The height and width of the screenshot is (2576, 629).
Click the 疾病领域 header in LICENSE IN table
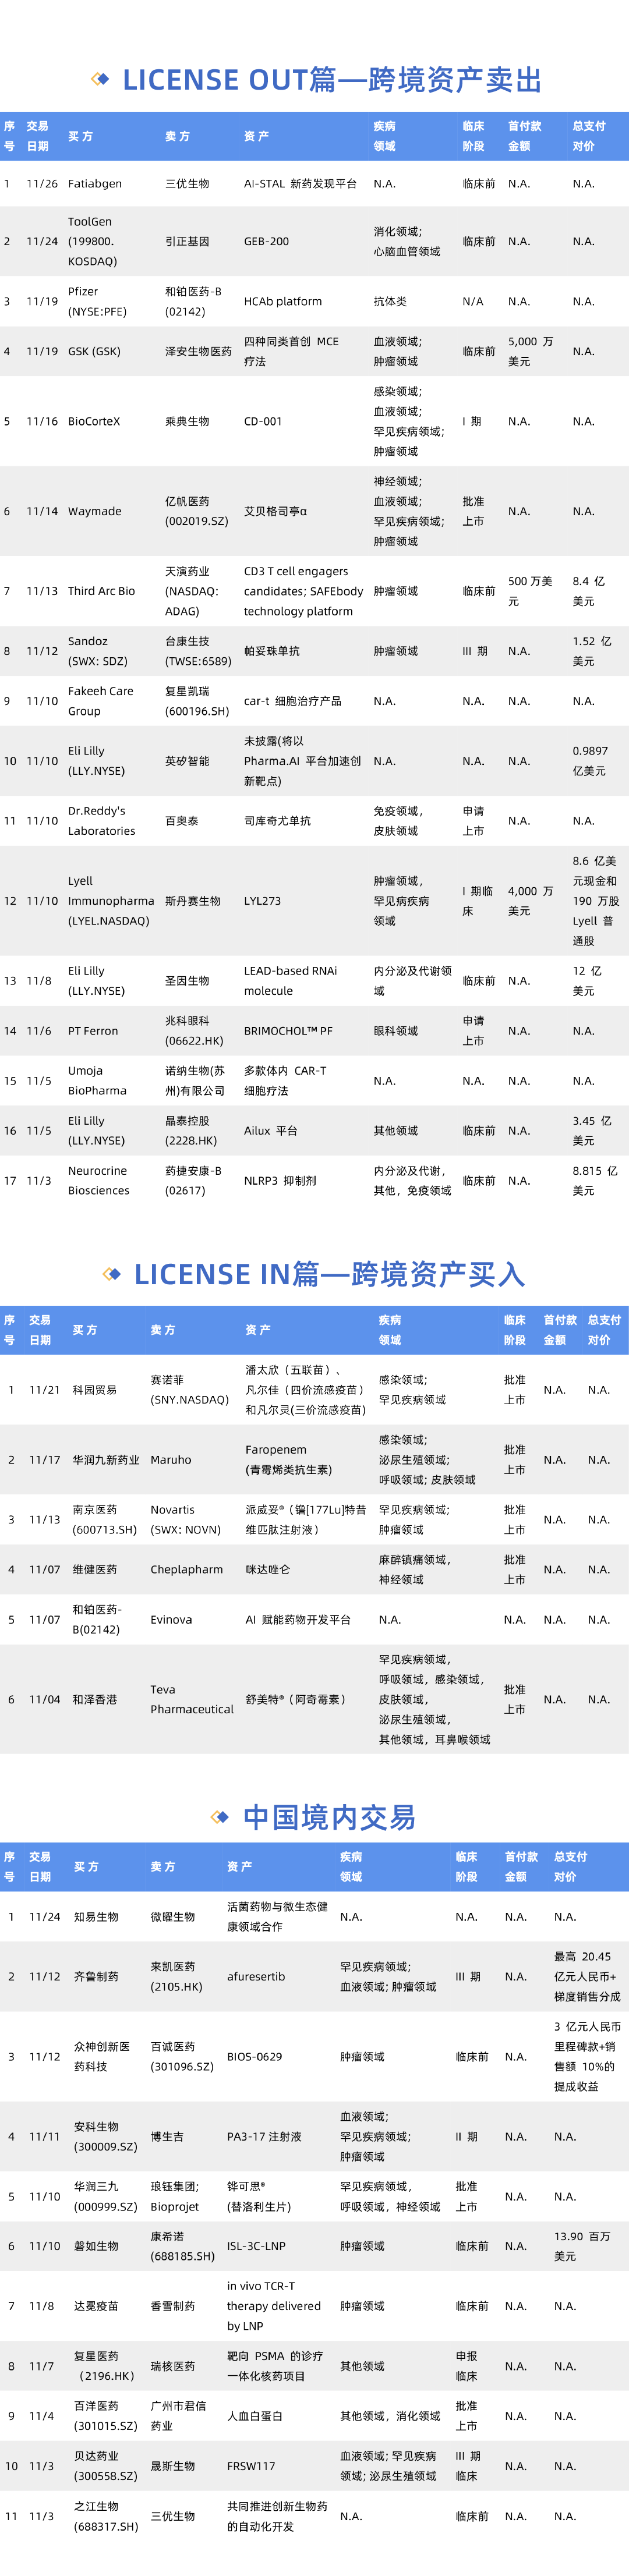(x=390, y=1330)
